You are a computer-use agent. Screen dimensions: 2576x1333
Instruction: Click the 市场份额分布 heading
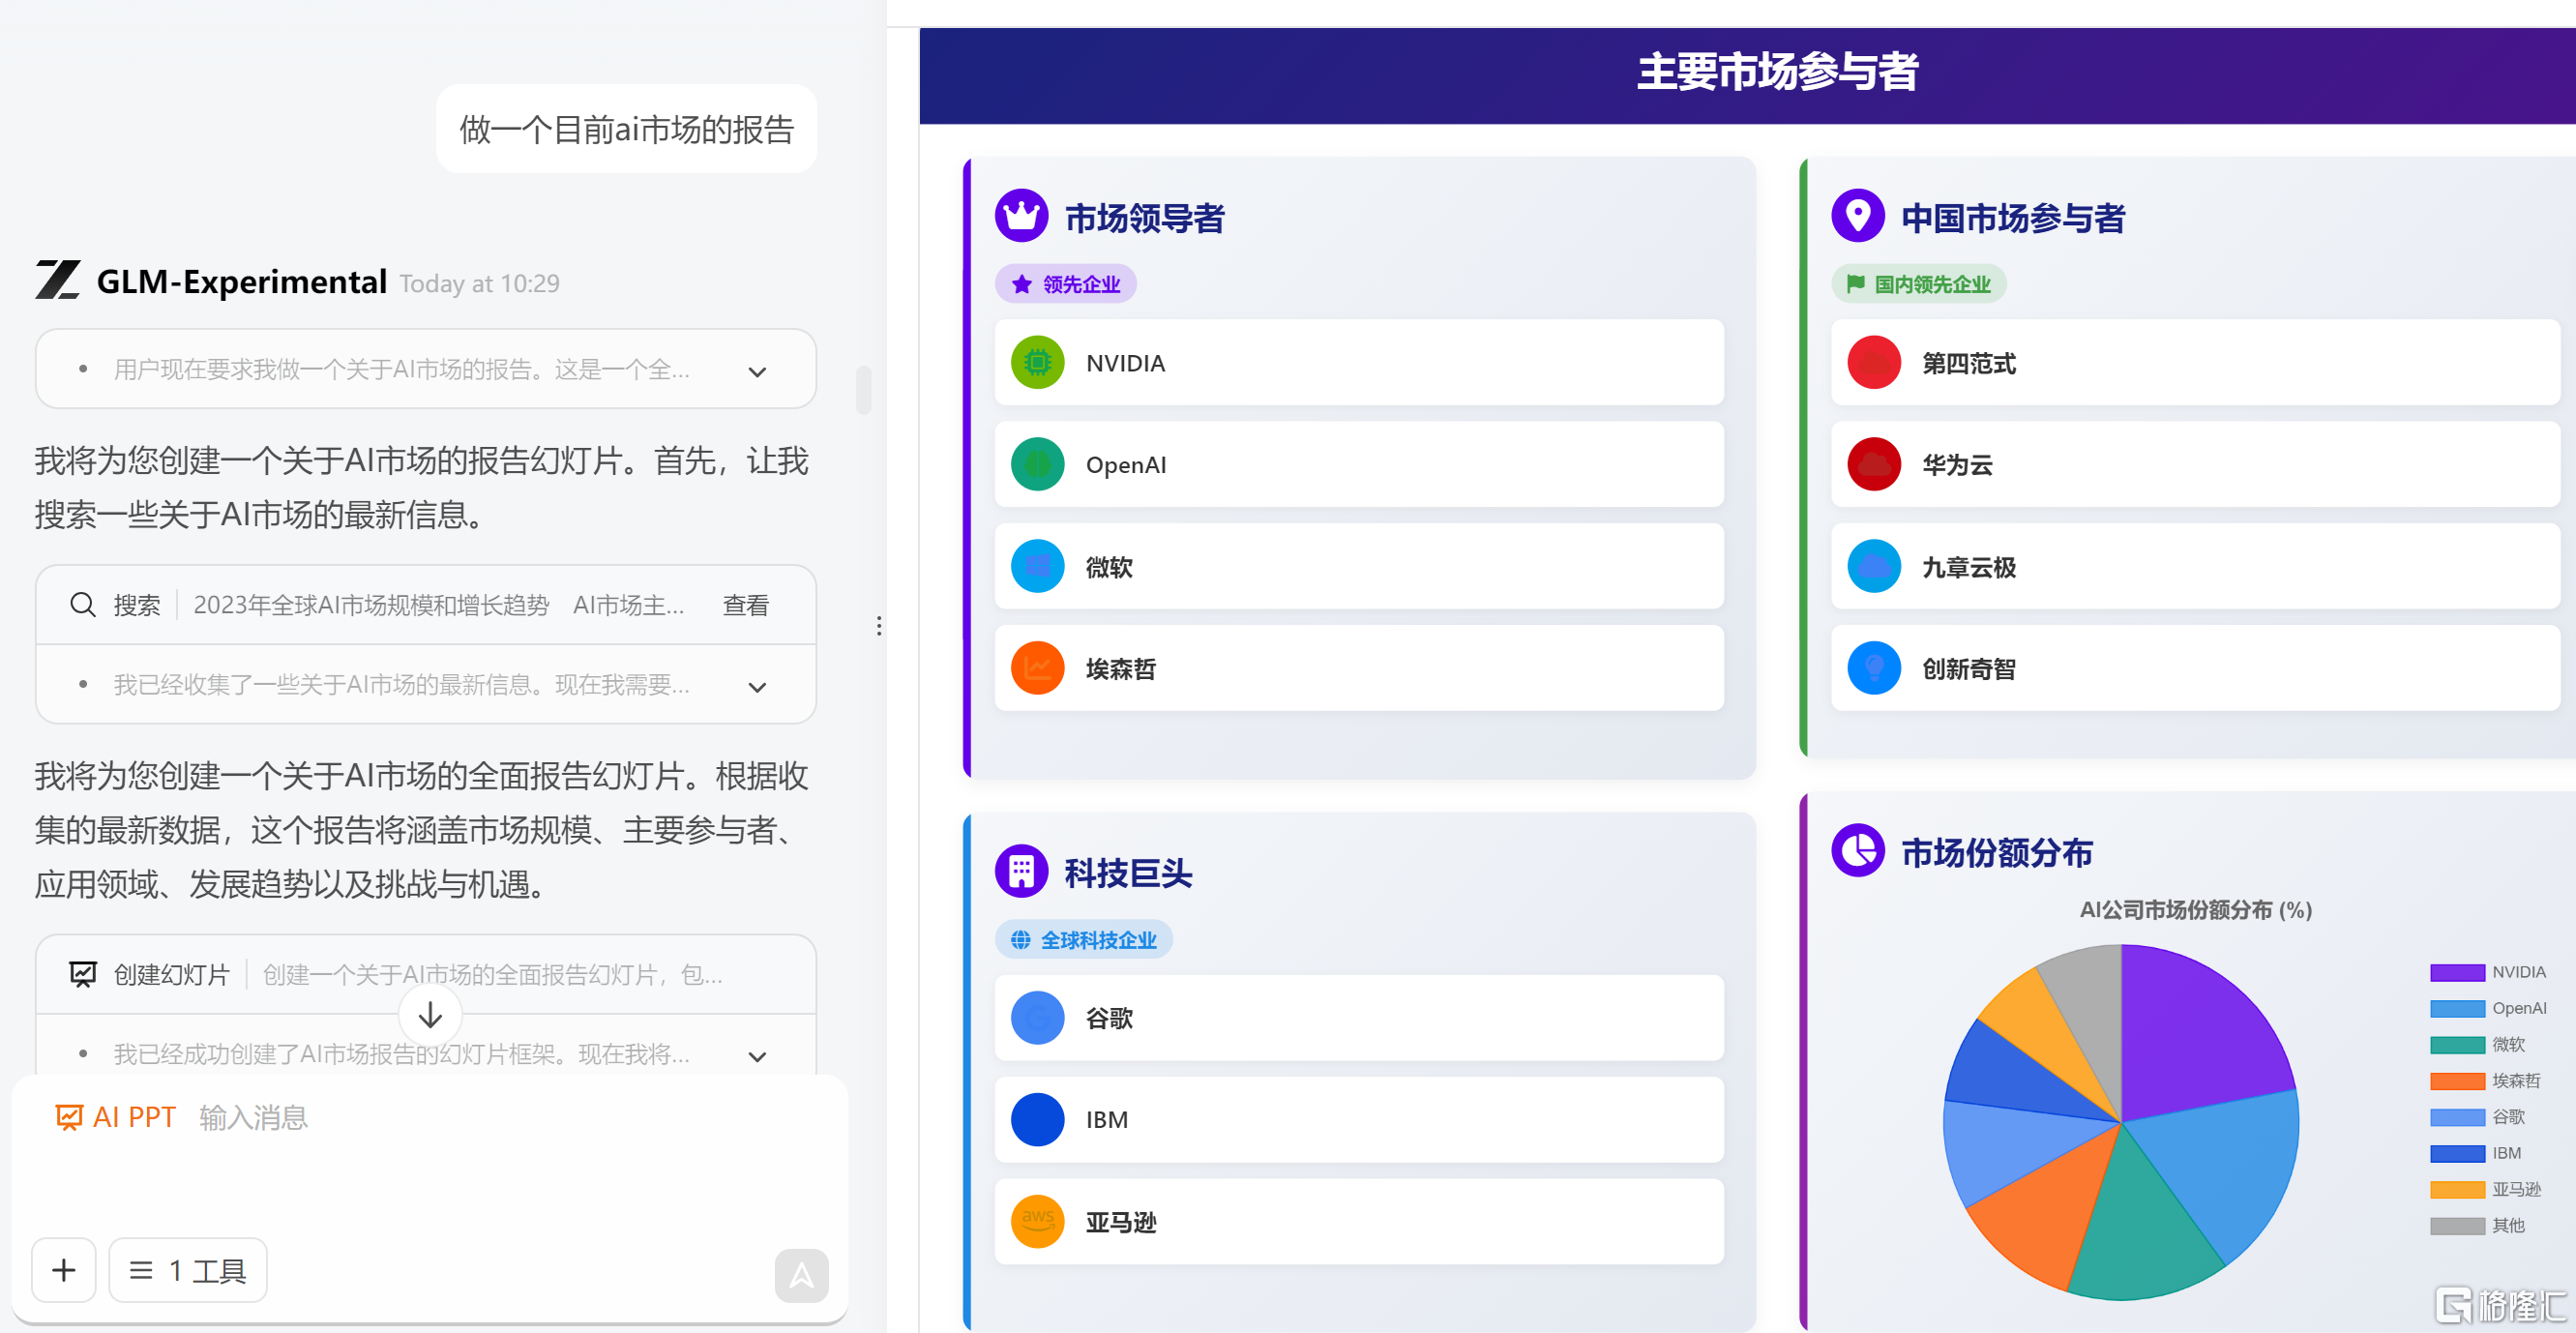tap(1996, 852)
